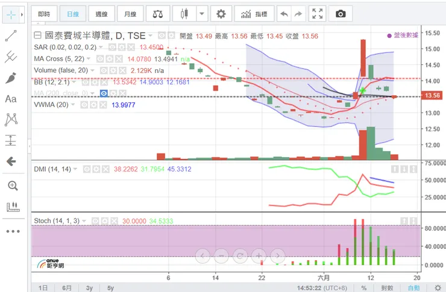Switch to 週線 weekly chart tab
The image size is (446, 292).
[x=101, y=14]
